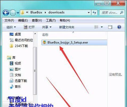This screenshot has height=107, width=127.
Task: Sort by the 名称 column header
Action: pos(45,35)
